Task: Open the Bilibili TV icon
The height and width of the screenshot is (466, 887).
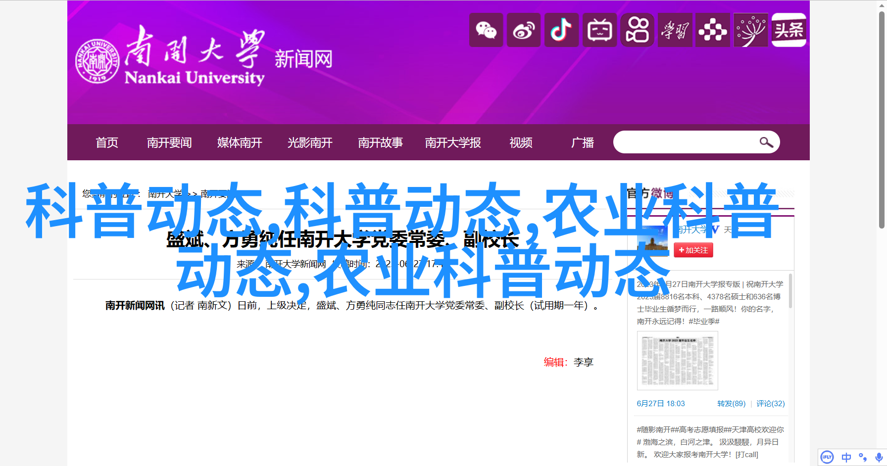Action: [599, 30]
